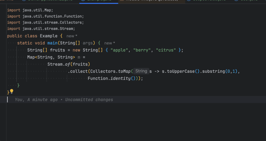Click the "citrus" string literal
This screenshot has height=141, width=266.
tap(166, 50)
